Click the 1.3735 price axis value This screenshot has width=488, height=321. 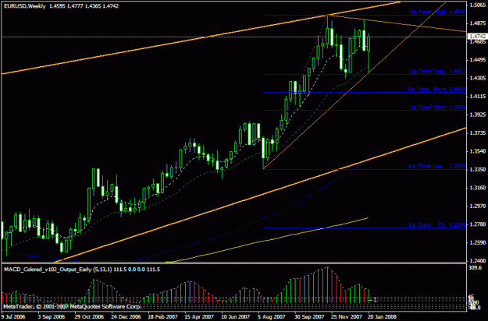point(478,133)
